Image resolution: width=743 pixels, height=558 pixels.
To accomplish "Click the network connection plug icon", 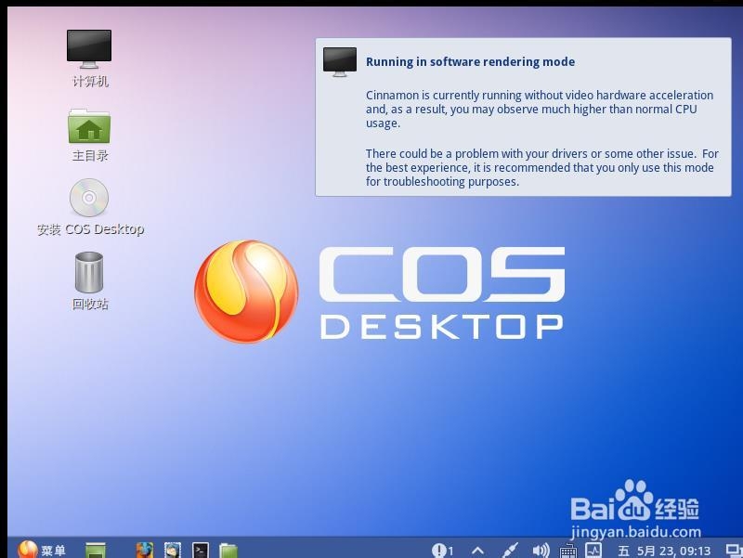I will (x=510, y=551).
